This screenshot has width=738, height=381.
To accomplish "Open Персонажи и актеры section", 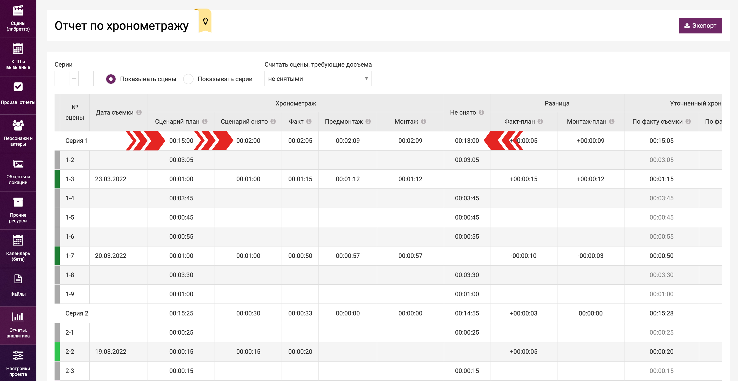I will [18, 133].
